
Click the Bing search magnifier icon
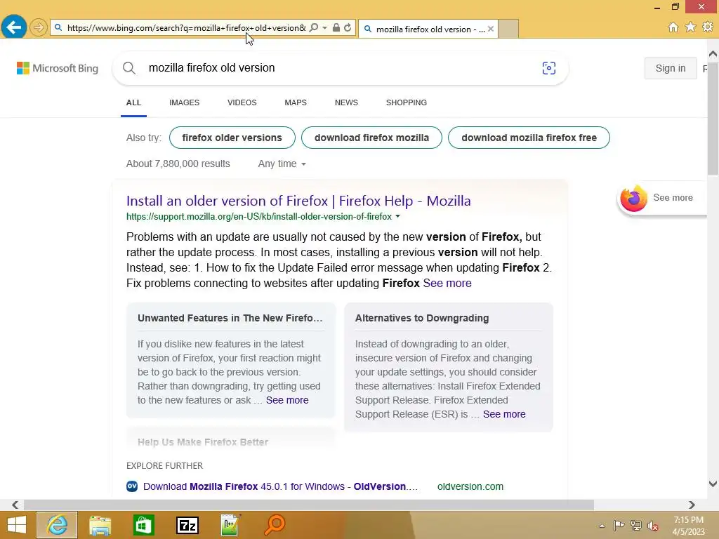point(129,68)
